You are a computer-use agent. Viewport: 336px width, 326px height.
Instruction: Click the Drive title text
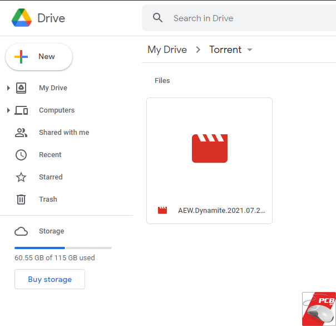pos(51,18)
